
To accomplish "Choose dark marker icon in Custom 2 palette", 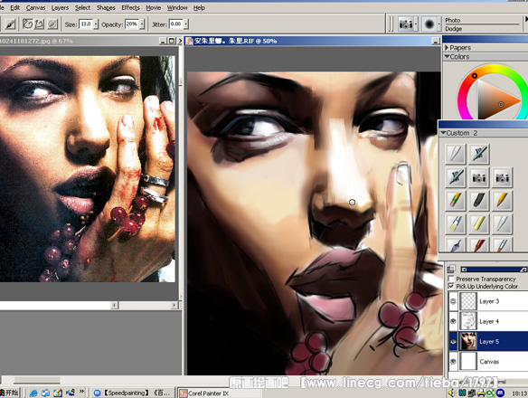I will 478,201.
